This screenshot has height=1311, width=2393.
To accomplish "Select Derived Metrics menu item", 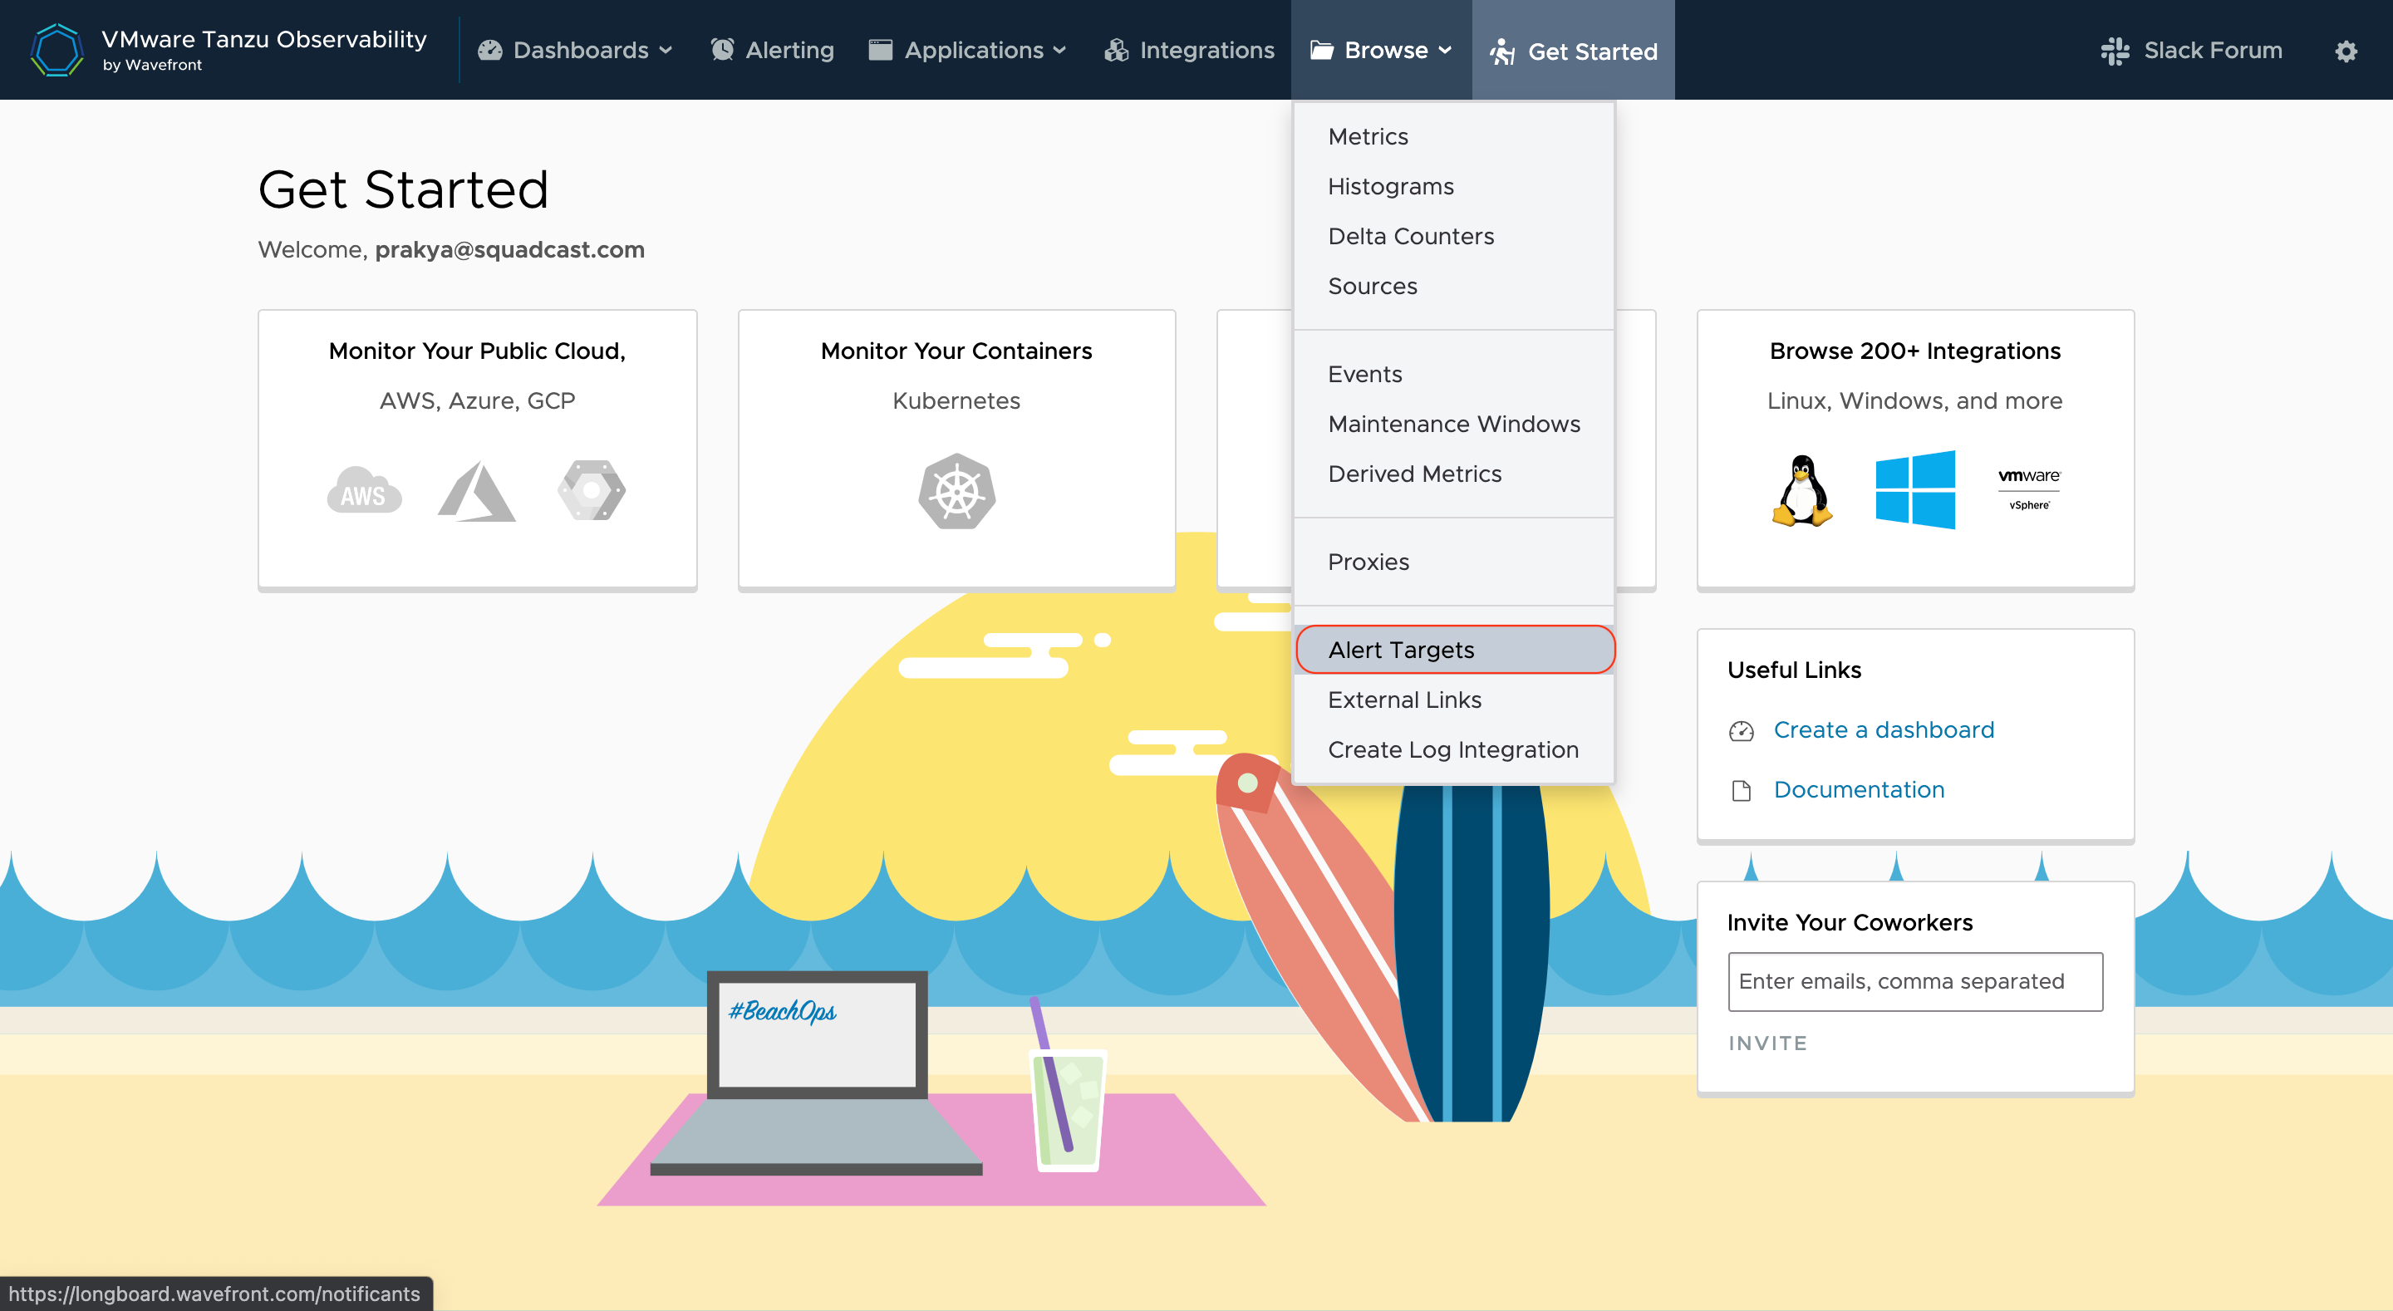I will click(1455, 474).
